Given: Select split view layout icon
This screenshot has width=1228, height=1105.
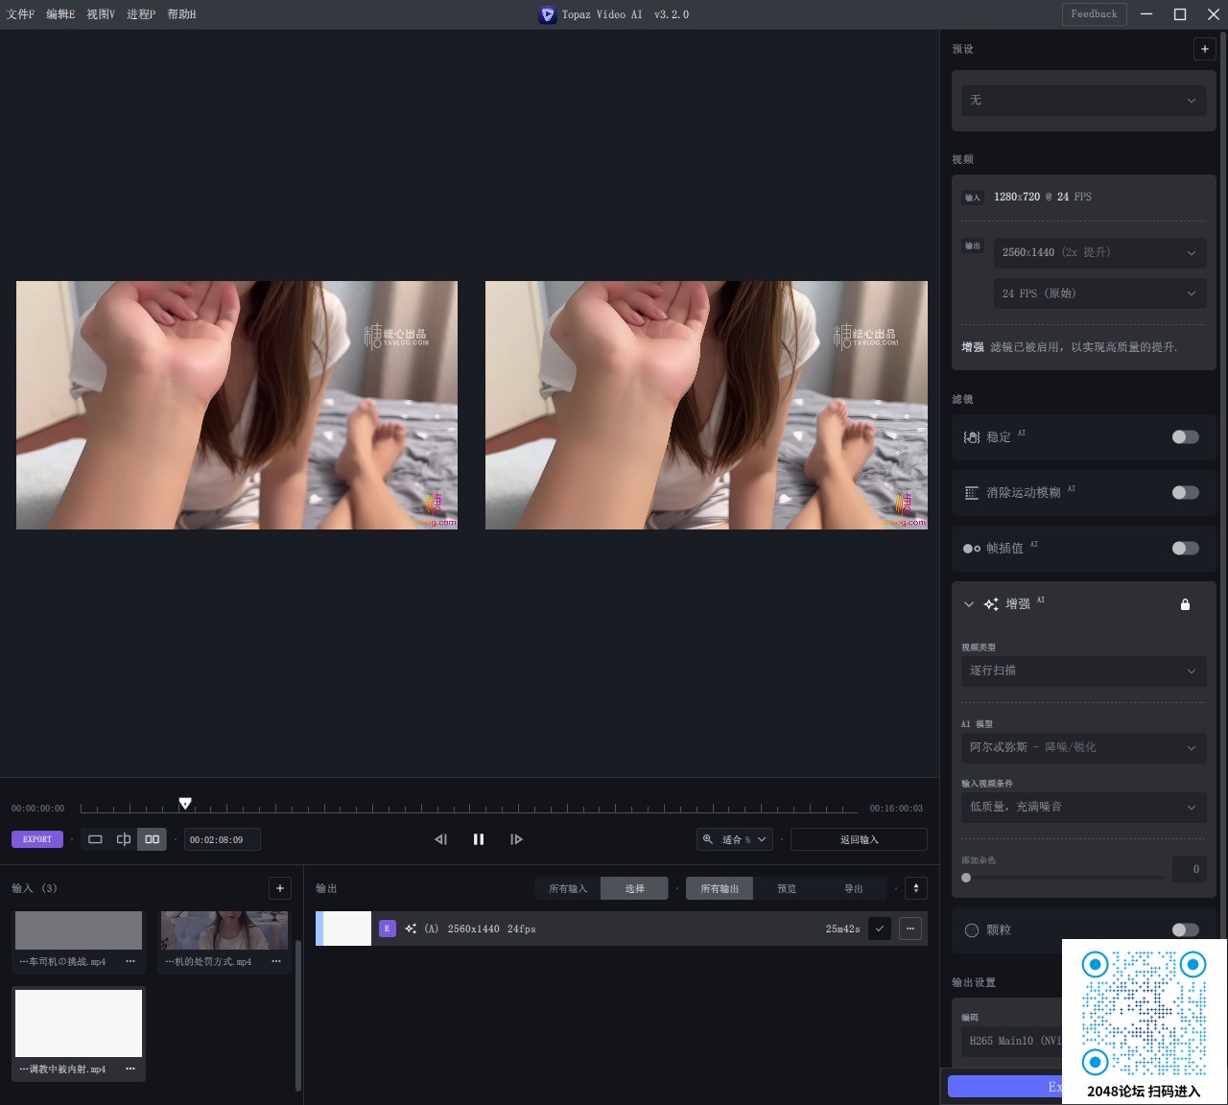Looking at the screenshot, I should 124,839.
